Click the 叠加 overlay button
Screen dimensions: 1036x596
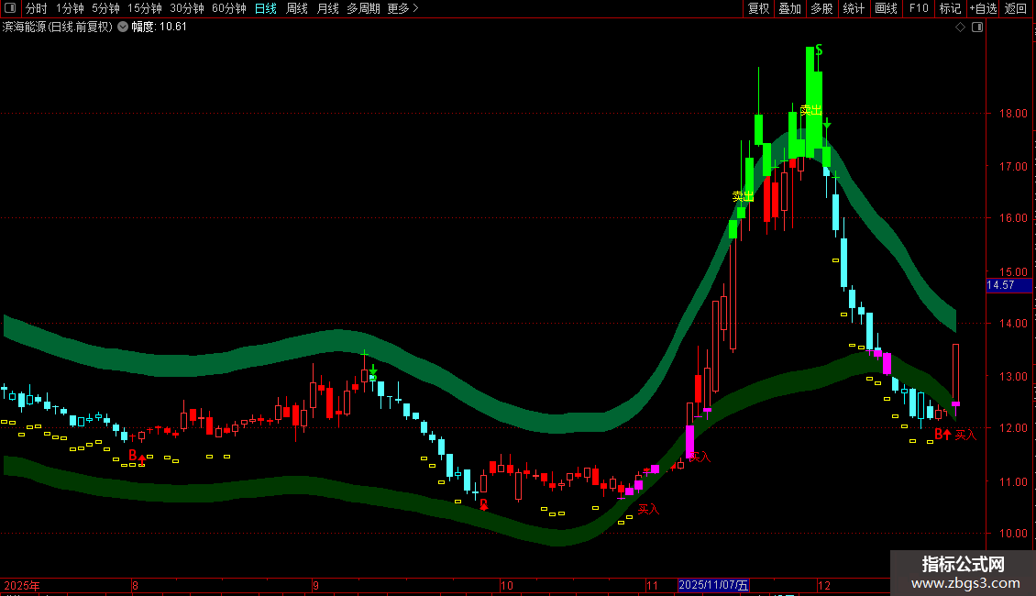coord(789,8)
